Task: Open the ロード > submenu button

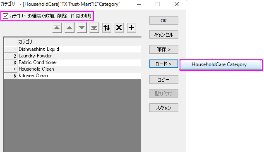Action: click(163, 64)
